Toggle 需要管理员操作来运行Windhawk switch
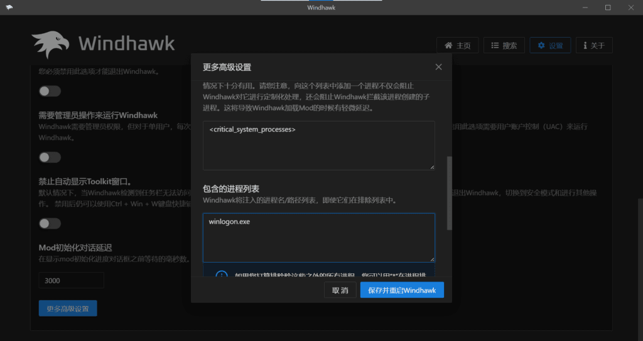This screenshot has height=341, width=643. point(50,157)
